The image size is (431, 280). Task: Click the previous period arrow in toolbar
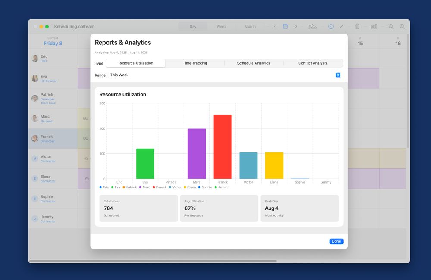click(x=275, y=27)
